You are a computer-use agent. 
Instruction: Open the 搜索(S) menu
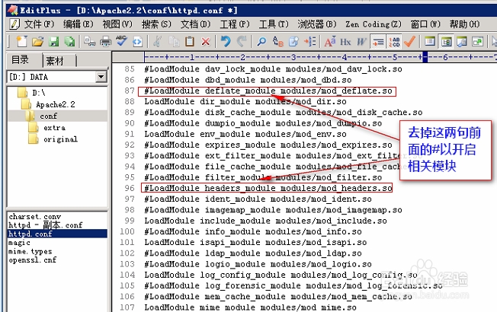156,24
